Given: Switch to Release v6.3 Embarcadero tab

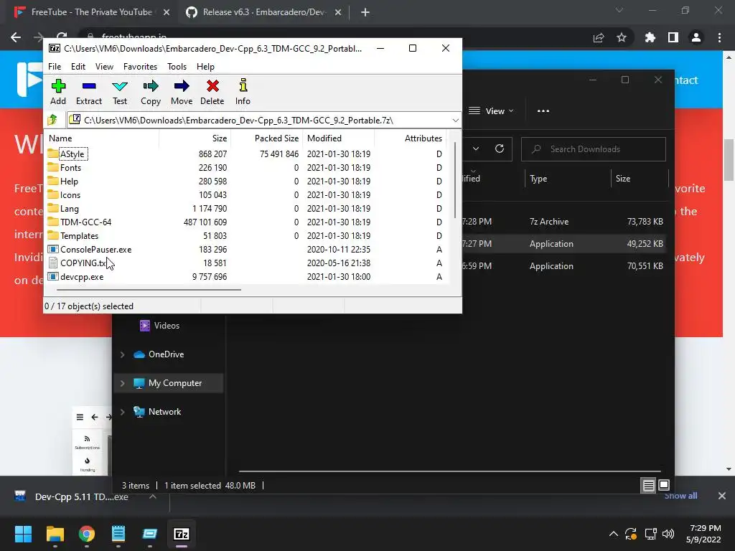Looking at the screenshot, I should (263, 12).
